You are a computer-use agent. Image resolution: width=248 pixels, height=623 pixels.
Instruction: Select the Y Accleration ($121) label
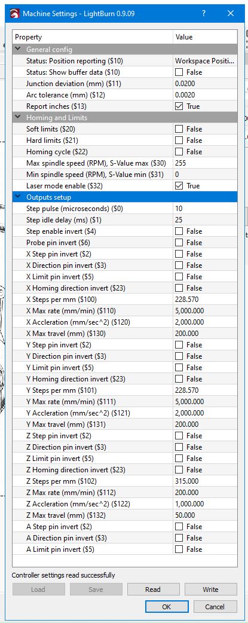tap(78, 413)
